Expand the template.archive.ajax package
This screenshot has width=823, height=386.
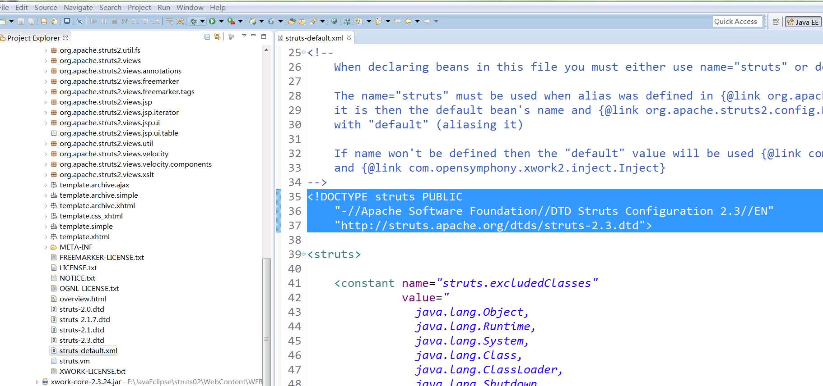pyautogui.click(x=46, y=185)
